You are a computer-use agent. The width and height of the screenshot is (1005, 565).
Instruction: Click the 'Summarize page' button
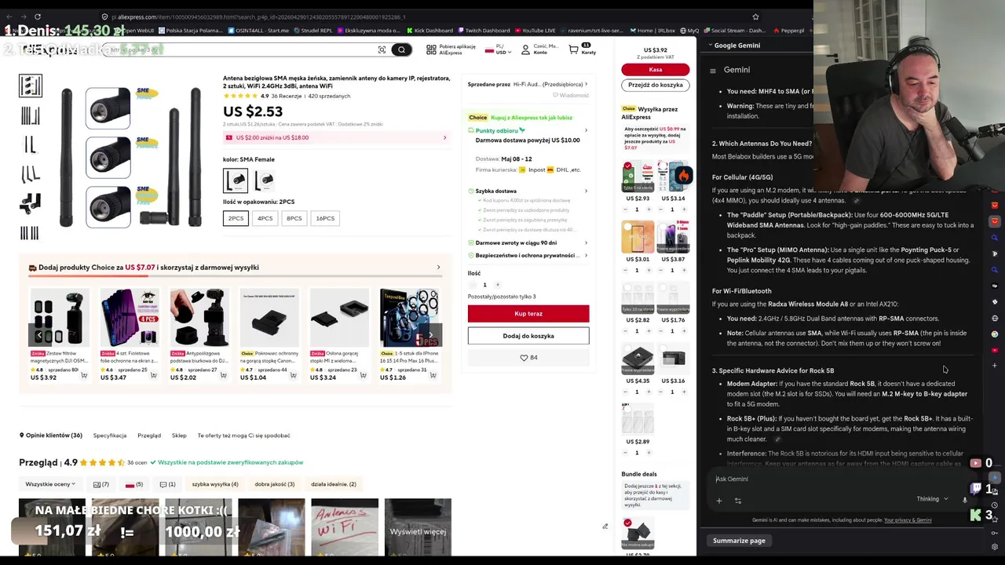(739, 541)
